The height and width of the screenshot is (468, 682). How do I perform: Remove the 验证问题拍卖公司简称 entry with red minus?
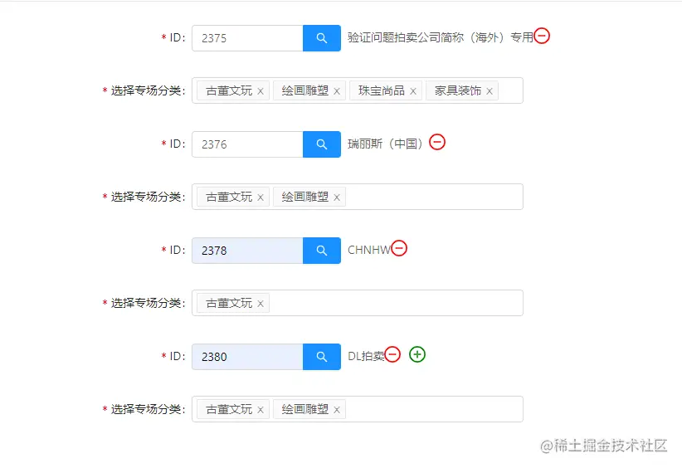[542, 36]
